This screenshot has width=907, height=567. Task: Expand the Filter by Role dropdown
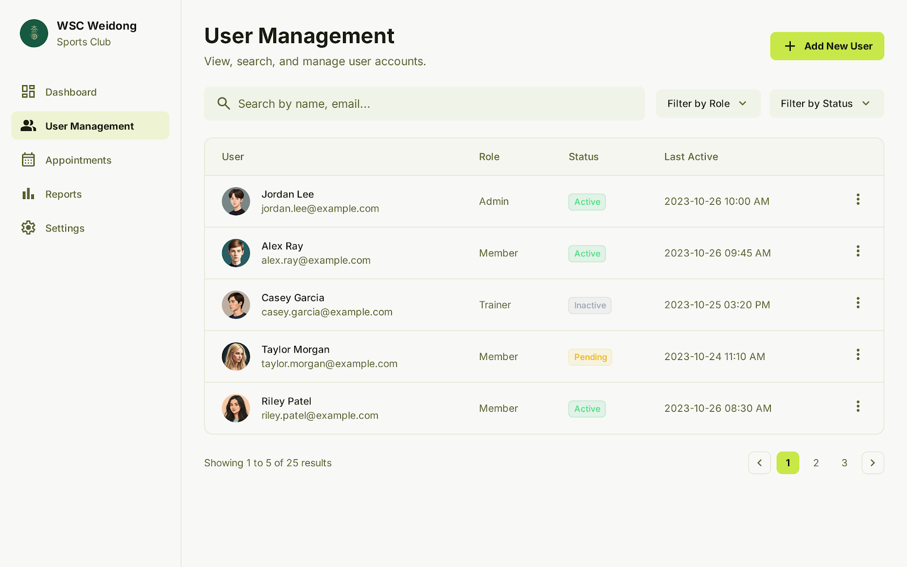(x=708, y=104)
